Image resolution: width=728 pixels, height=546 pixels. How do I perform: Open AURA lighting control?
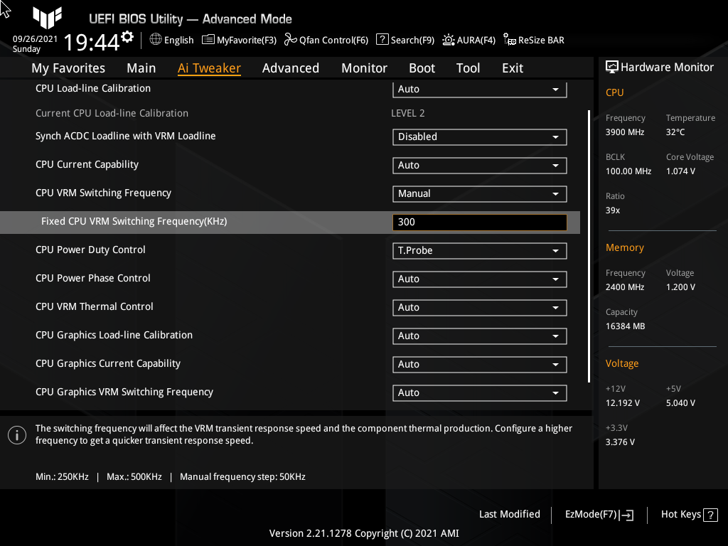pos(469,40)
